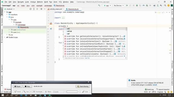Toggle the Device File Explorer tool window
The image size is (174, 97).
coord(172,78)
